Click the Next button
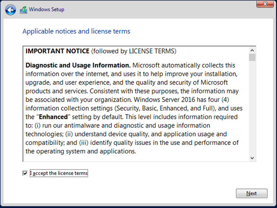This screenshot has width=277, height=208. (x=252, y=194)
